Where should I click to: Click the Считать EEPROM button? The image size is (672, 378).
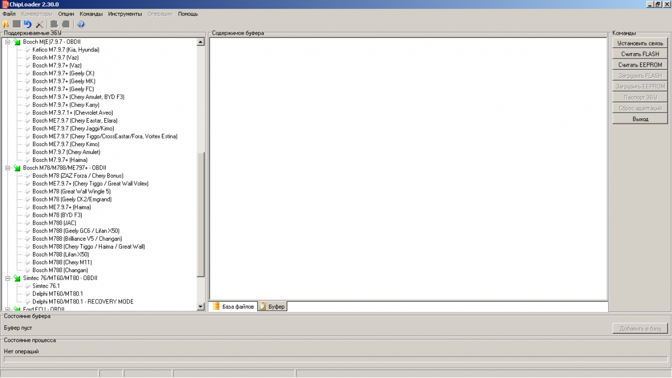[x=640, y=65]
